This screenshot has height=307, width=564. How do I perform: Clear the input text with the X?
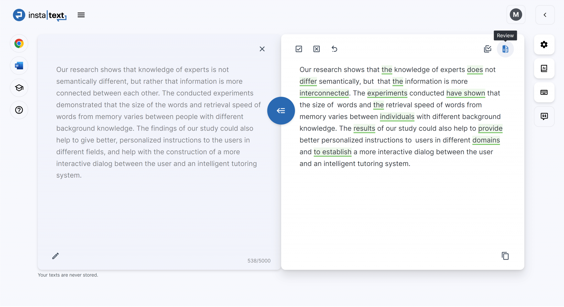(262, 49)
